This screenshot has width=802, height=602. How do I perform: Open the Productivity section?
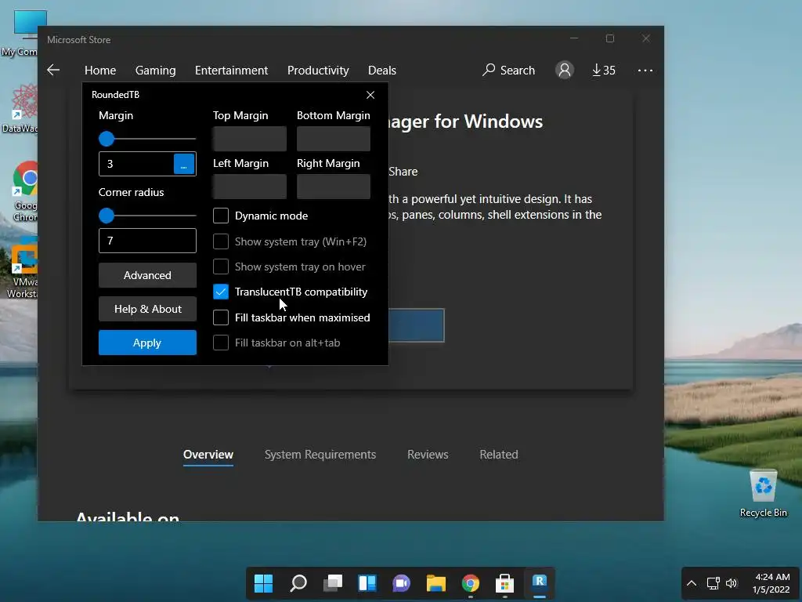click(x=318, y=70)
